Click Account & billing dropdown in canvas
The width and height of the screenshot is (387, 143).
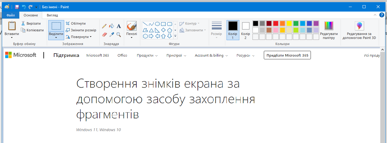click(x=211, y=55)
